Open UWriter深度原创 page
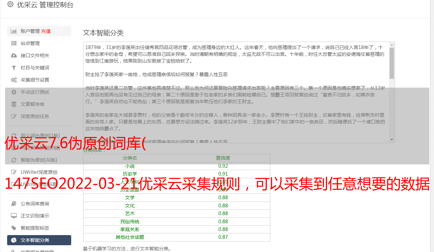Viewport: 434px width, 252px height. tap(39, 172)
